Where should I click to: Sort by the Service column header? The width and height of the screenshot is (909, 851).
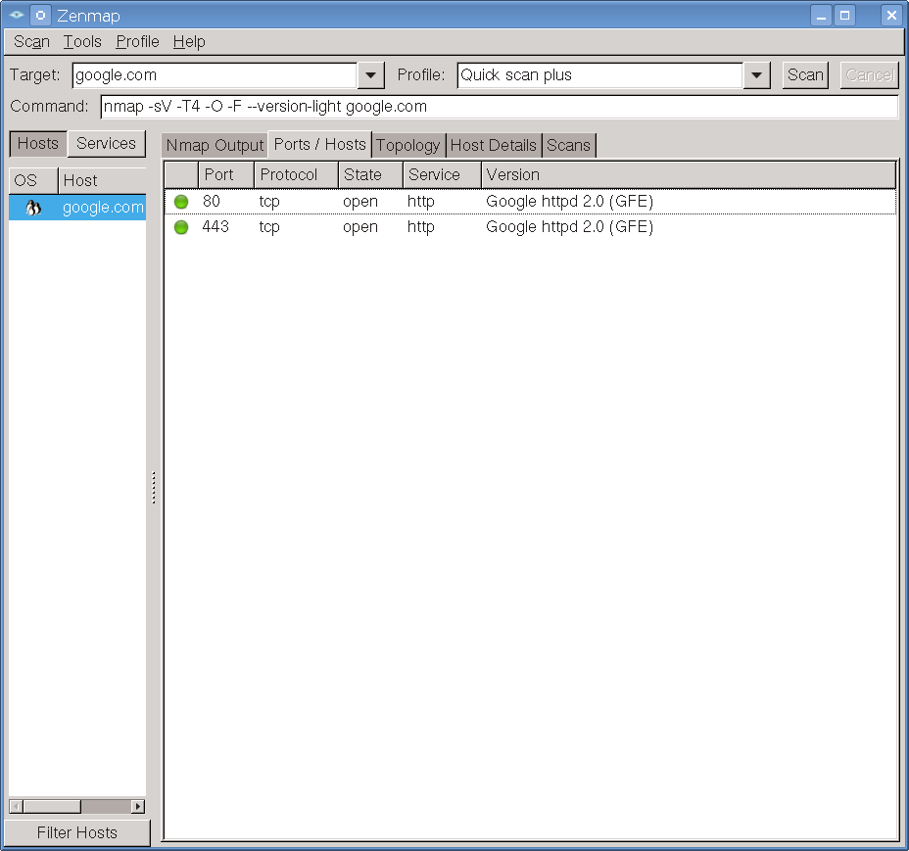443,175
